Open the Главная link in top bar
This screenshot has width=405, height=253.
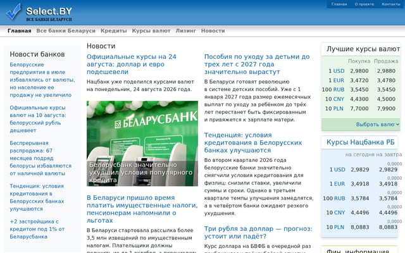point(339,4)
